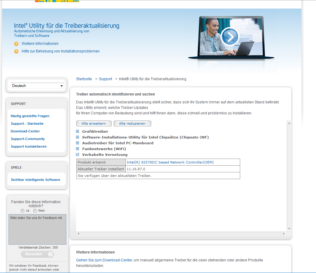Viewport: 316px width, 273px height.
Task: Click scroll right arrow of driver list
Action: 284,234
